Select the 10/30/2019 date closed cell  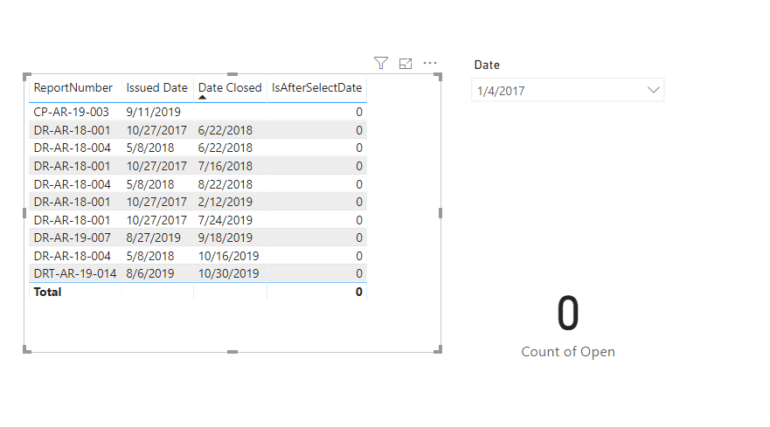coord(228,273)
